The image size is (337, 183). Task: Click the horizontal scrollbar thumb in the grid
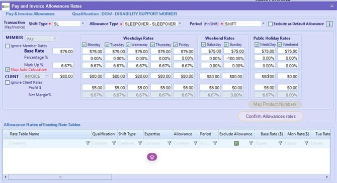point(60,177)
